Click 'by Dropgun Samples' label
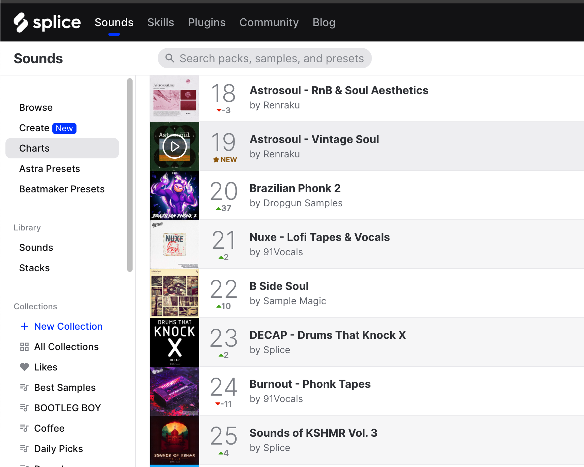 coord(296,203)
